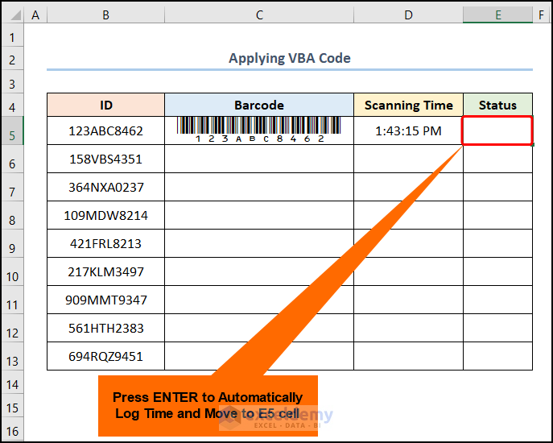The height and width of the screenshot is (443, 553).
Task: Select row 6 header
Action: 12,159
